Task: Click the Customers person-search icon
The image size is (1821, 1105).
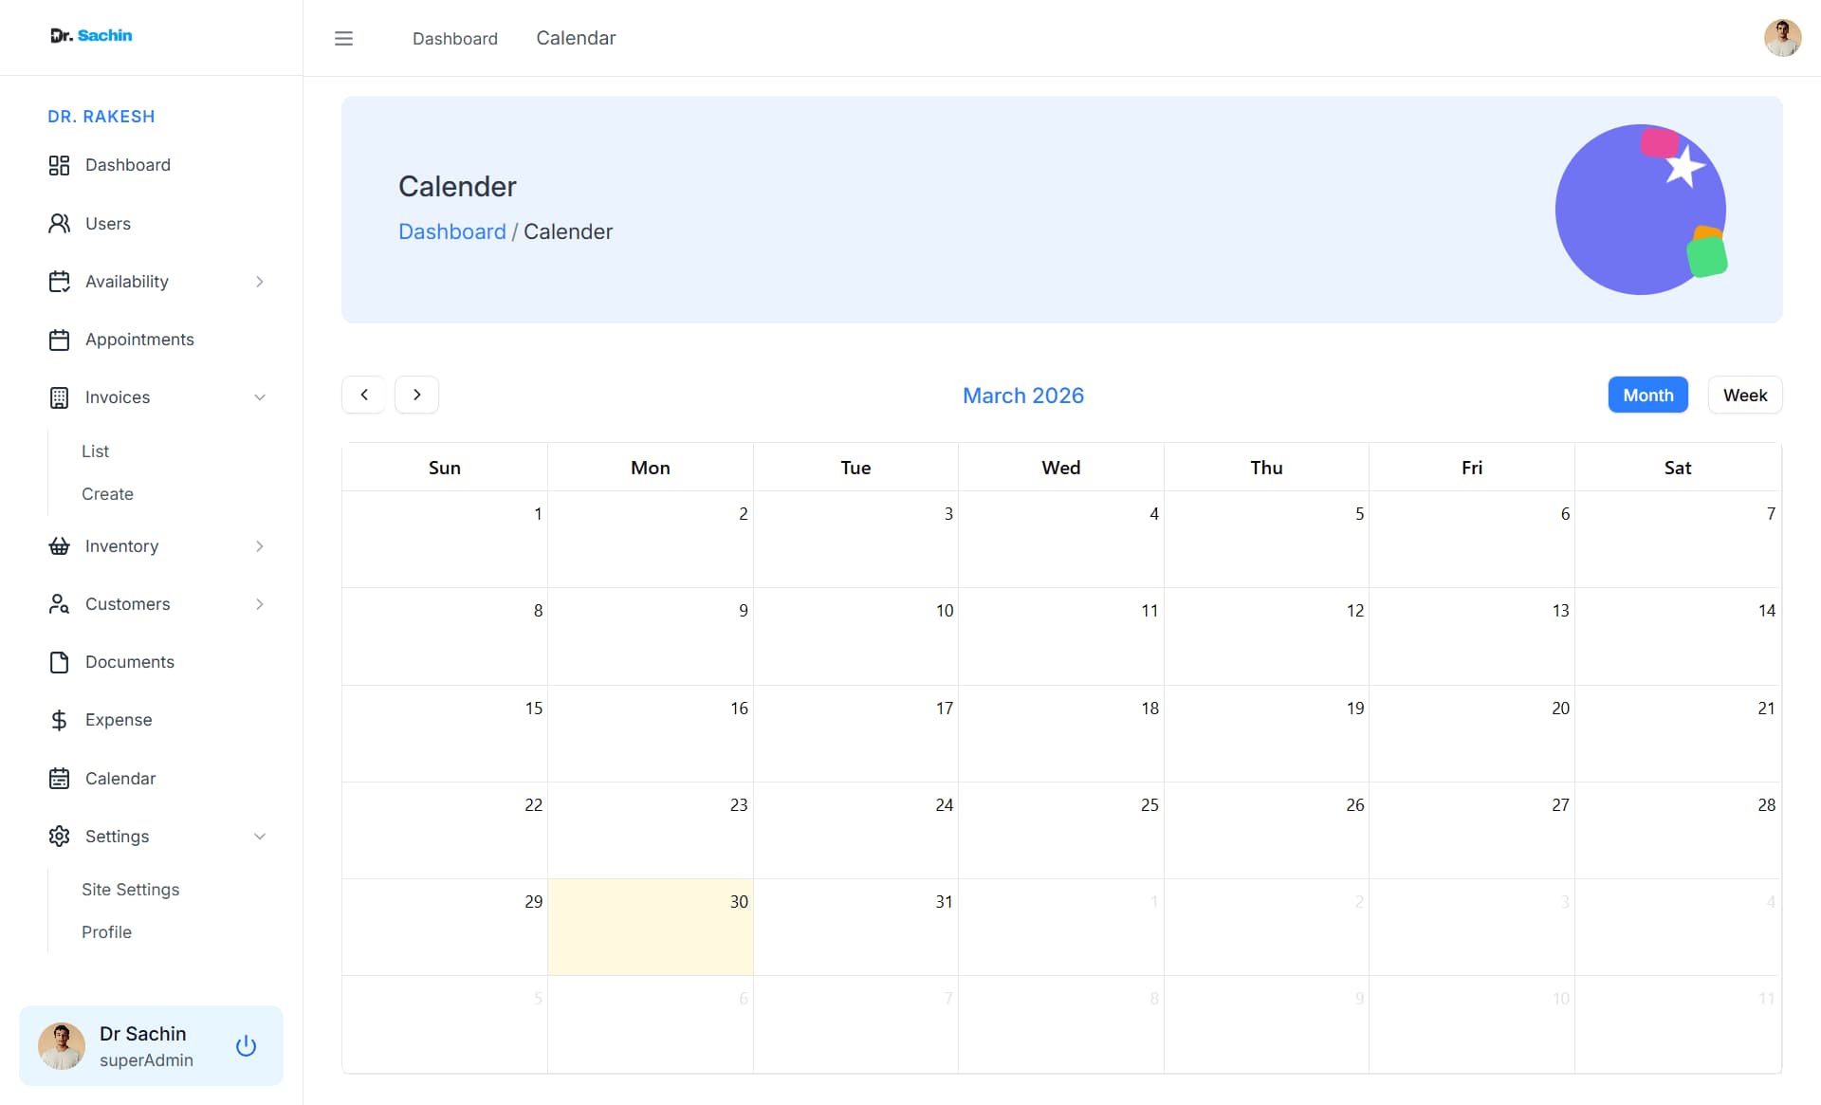Action: point(59,604)
